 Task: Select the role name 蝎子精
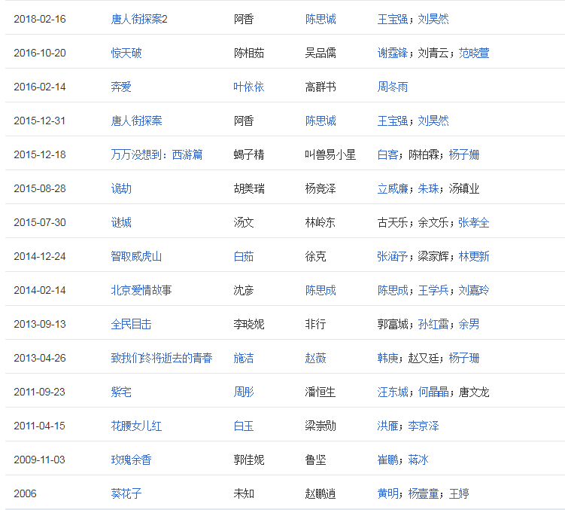(248, 155)
